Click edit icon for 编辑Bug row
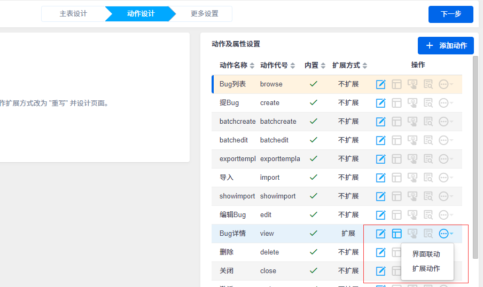This screenshot has width=483, height=287. [x=380, y=215]
